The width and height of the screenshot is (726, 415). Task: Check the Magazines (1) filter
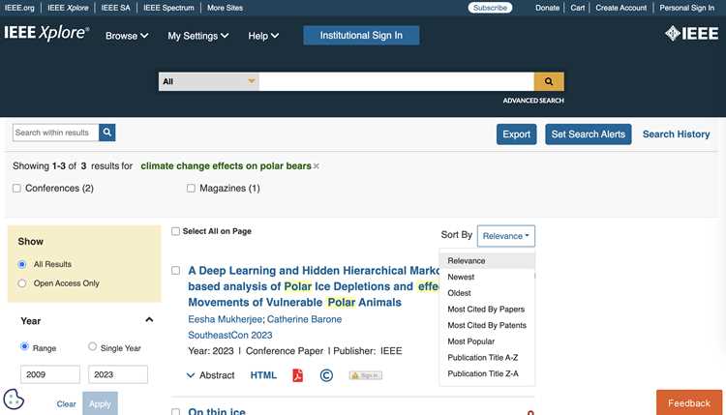click(191, 189)
